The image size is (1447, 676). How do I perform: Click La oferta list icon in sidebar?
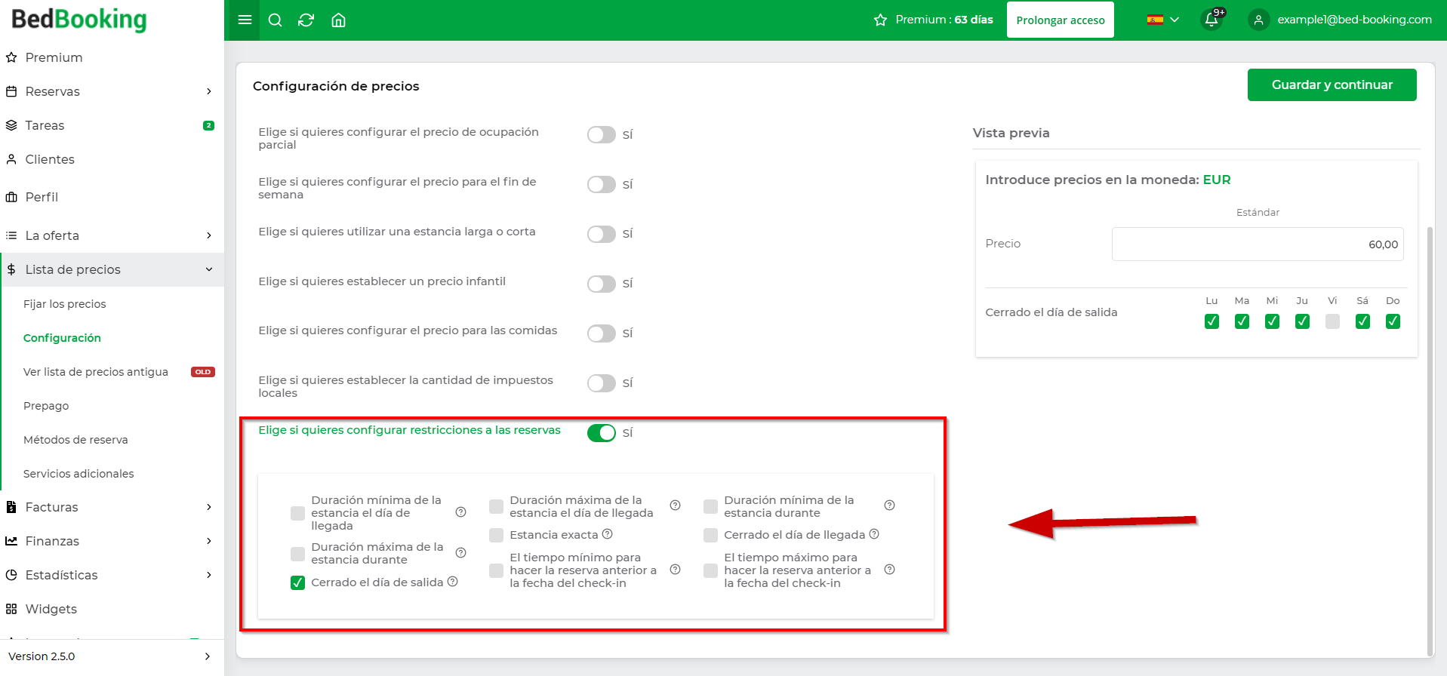click(11, 235)
